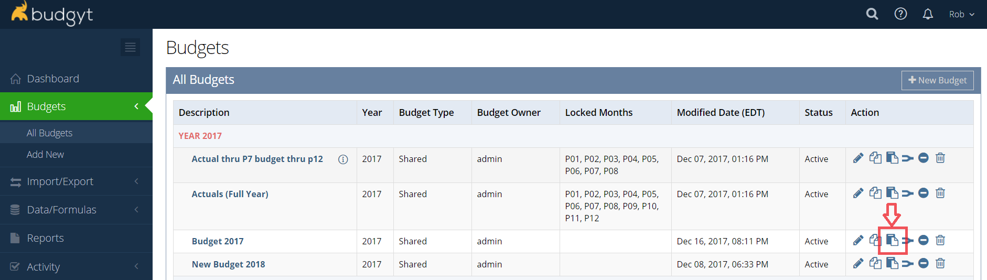
Task: Go to Dashboard in sidebar
Action: tap(76, 79)
